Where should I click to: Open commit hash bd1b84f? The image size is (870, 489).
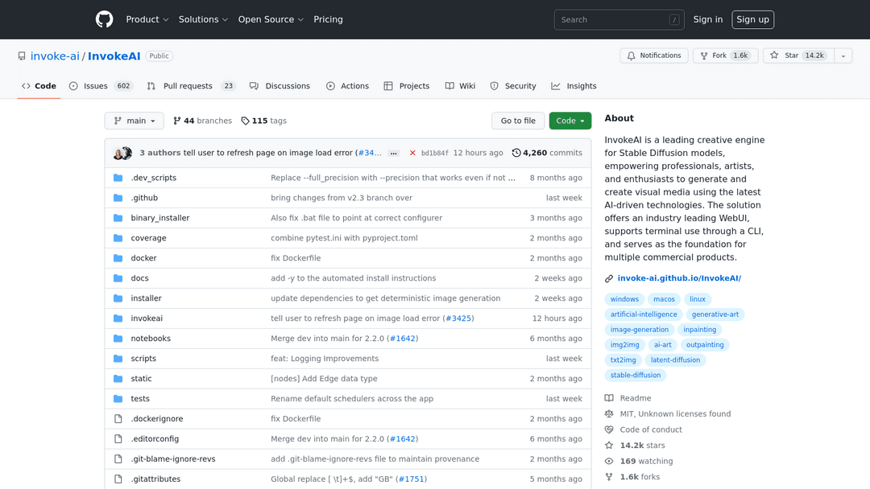click(434, 154)
